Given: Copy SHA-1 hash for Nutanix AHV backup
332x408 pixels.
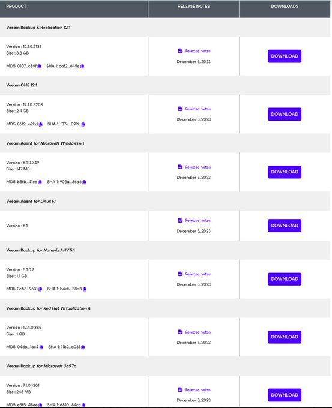Looking at the screenshot, I should tap(85, 289).
